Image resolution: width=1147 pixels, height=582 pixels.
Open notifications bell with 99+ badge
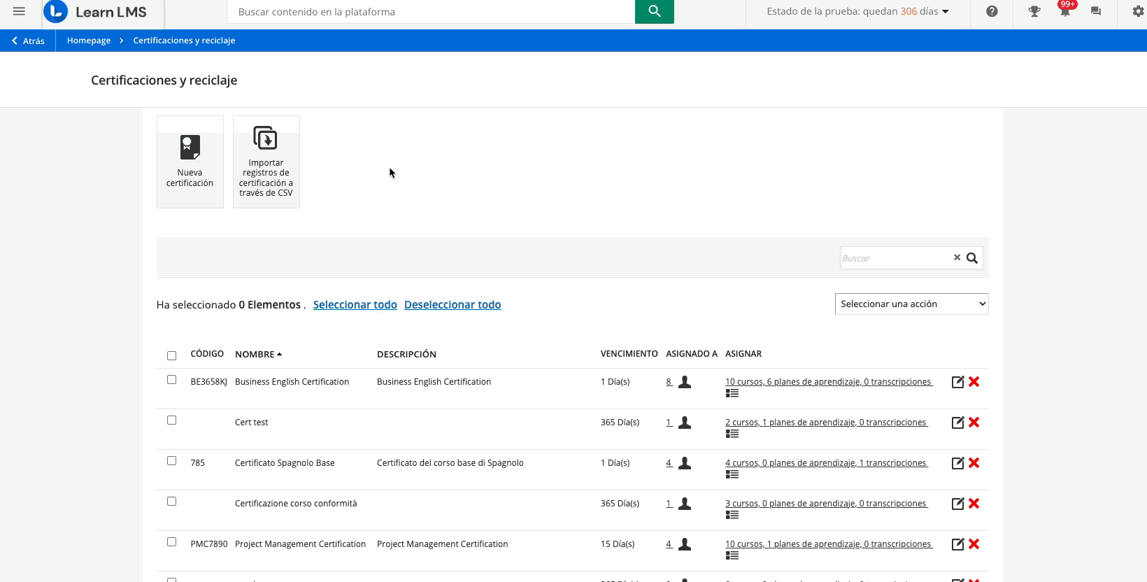pos(1065,10)
